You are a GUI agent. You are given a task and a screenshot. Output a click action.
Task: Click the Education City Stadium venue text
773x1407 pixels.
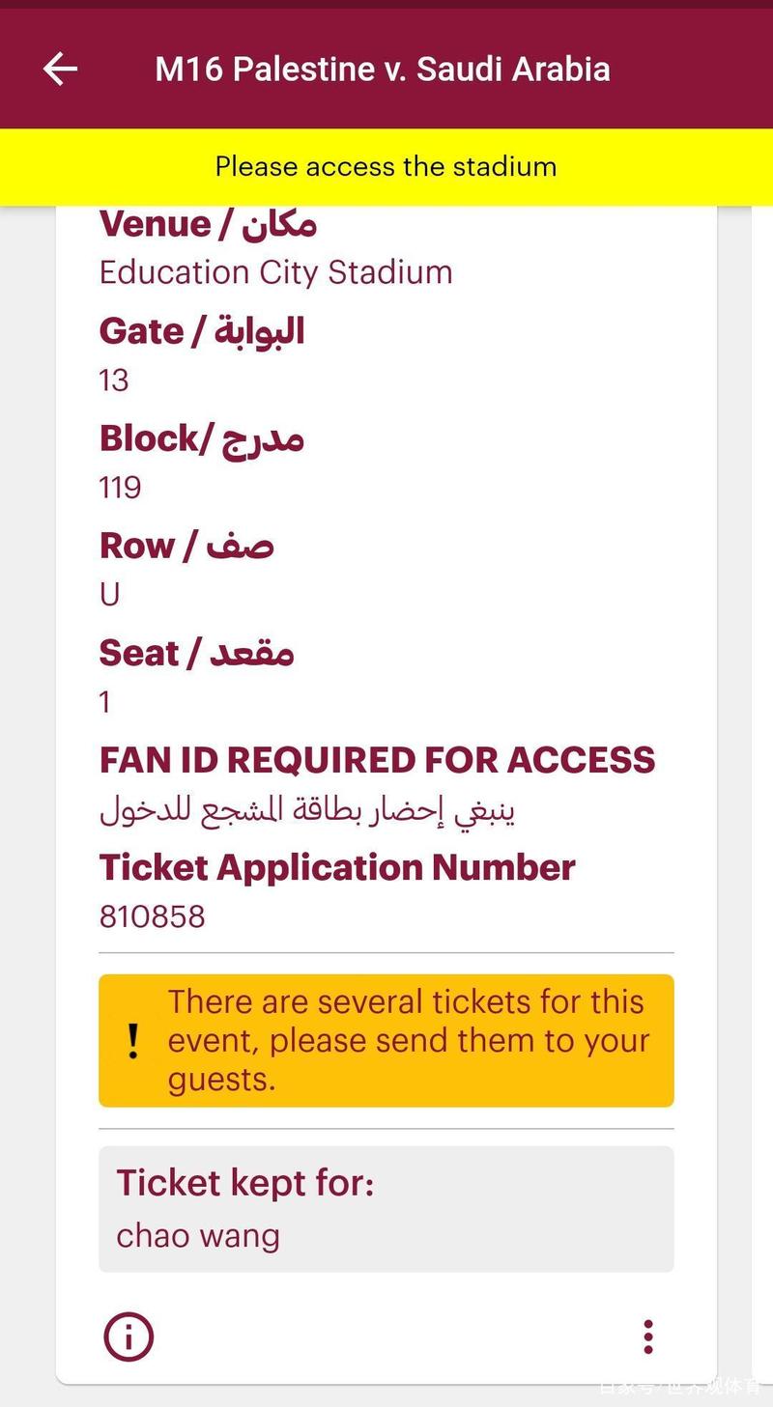pos(275,272)
